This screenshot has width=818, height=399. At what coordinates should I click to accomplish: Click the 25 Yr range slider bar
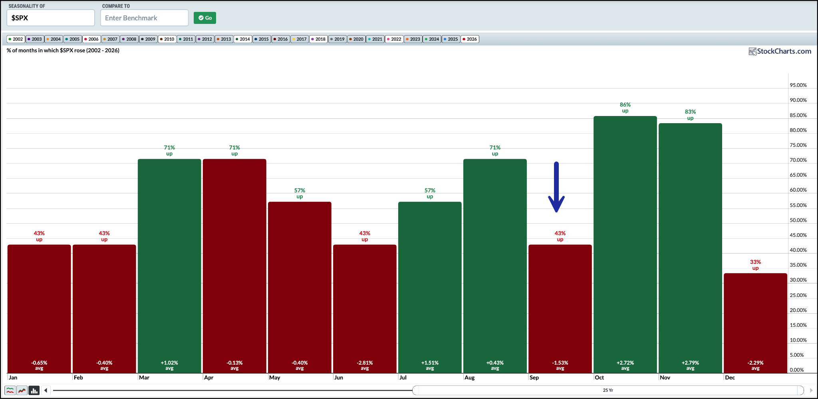(x=608, y=390)
